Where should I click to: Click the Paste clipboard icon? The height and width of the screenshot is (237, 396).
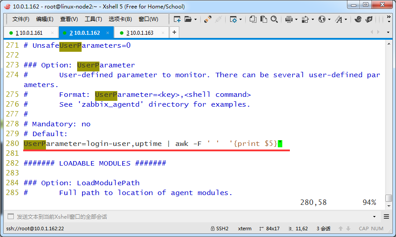264,19
